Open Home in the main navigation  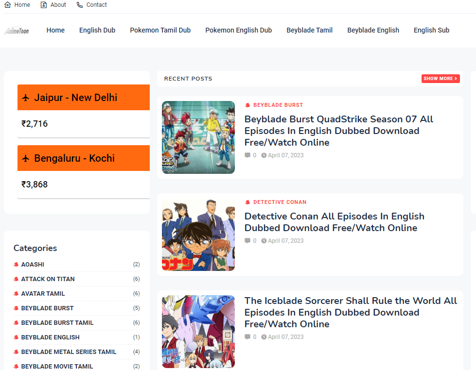coord(55,30)
